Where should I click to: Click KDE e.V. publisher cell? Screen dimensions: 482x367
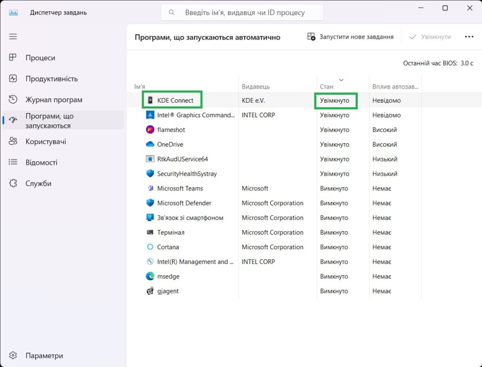coord(253,100)
